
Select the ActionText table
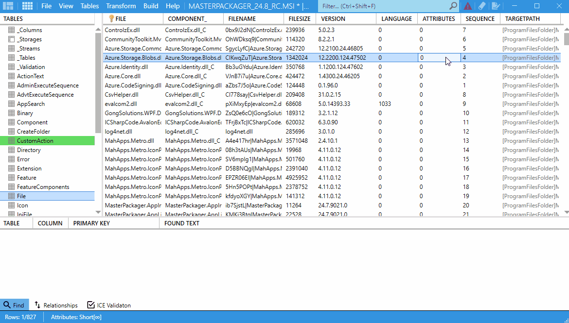[x=48, y=76]
